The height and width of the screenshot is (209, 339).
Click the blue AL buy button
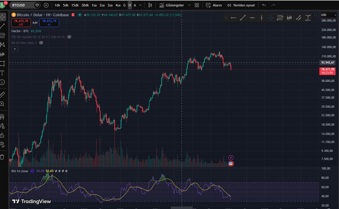[x=49, y=23]
